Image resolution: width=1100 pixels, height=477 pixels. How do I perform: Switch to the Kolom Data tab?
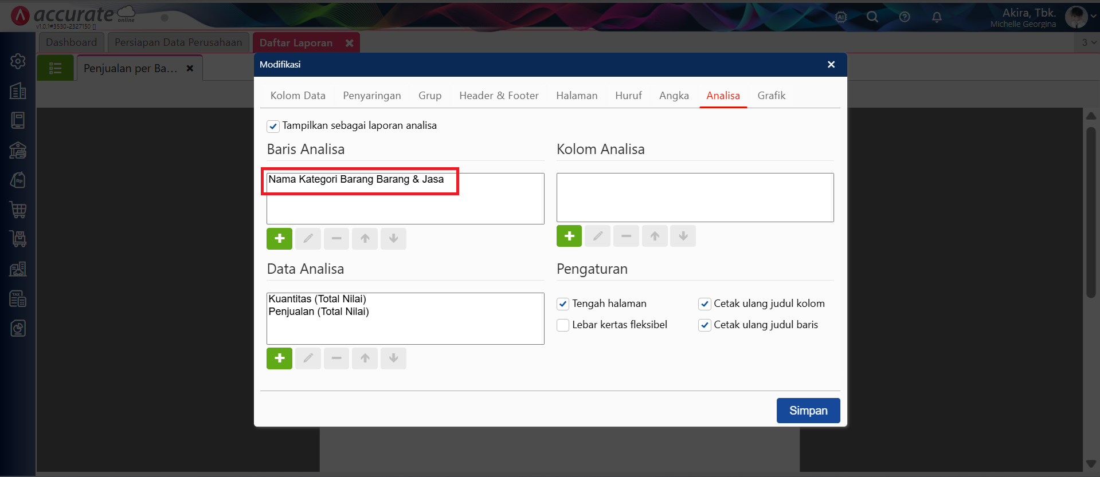pos(297,96)
